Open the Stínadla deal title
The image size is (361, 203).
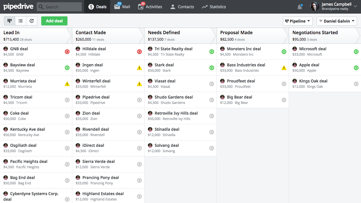coord(167,129)
